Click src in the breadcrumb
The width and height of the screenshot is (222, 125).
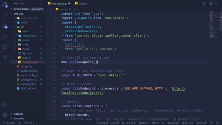tap(50, 9)
